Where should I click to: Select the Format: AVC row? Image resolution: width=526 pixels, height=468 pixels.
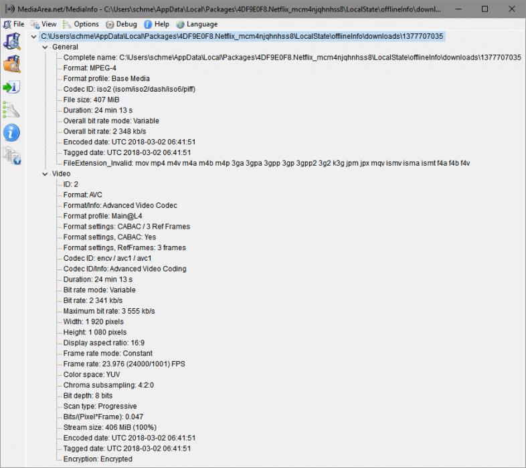(82, 195)
